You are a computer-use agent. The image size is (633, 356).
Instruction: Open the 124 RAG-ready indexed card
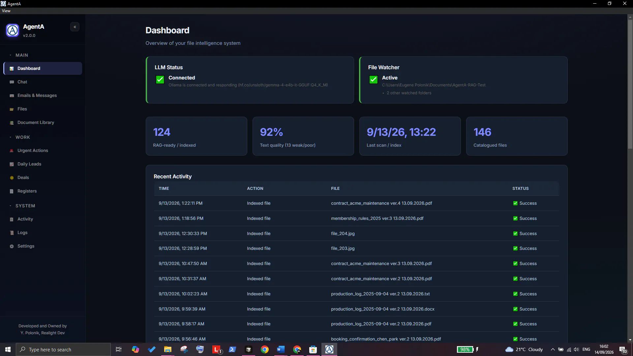[x=196, y=136]
